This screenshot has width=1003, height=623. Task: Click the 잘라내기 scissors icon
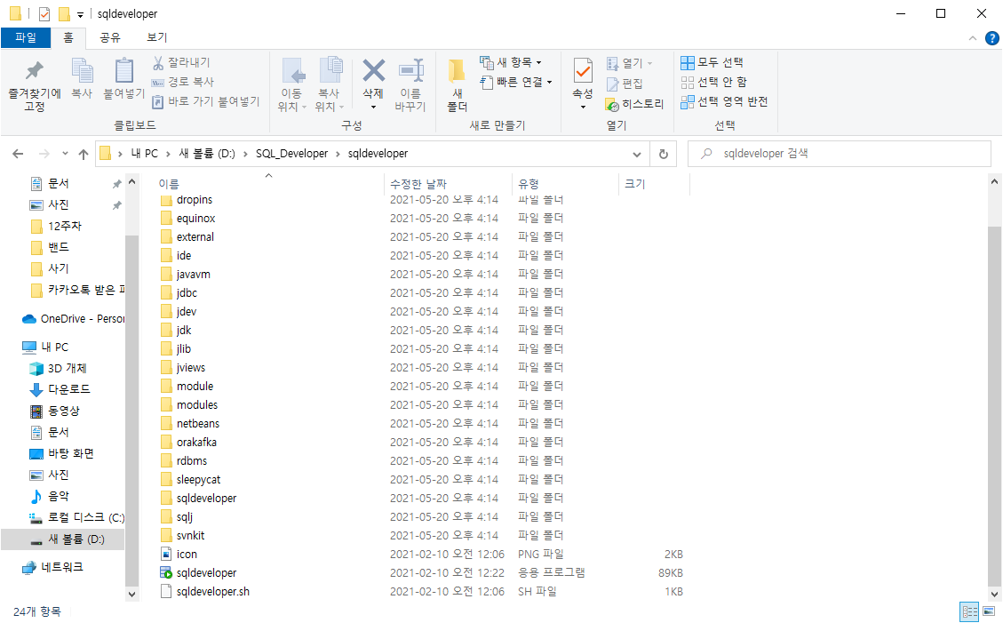coord(158,63)
